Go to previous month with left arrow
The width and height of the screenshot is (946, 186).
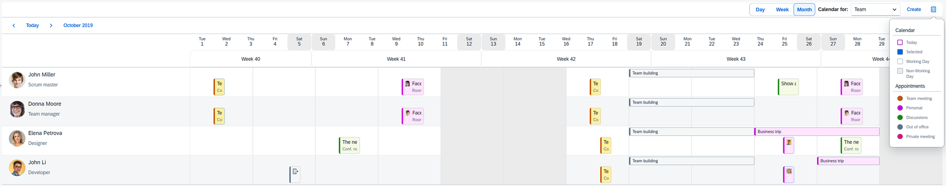point(14,25)
